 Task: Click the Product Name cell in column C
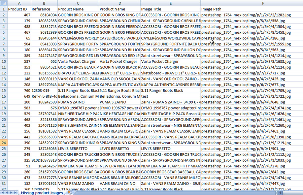78,9
